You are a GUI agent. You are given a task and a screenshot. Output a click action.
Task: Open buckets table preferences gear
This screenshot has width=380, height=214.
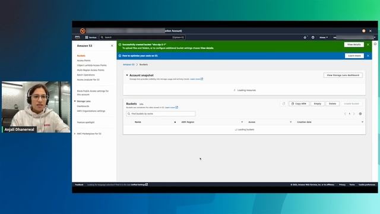pos(360,114)
